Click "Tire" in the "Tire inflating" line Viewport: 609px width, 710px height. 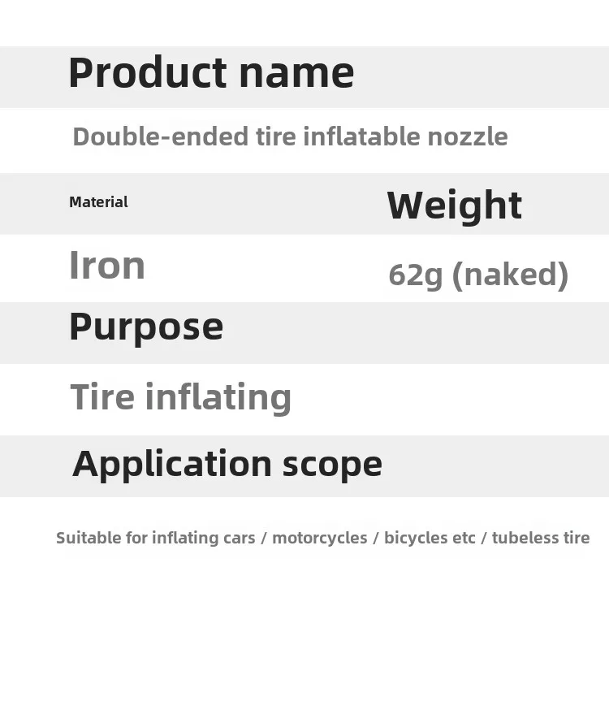point(101,397)
